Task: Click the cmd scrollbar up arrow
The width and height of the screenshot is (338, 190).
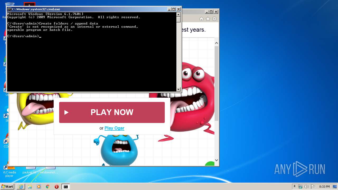Action: pyautogui.click(x=179, y=15)
